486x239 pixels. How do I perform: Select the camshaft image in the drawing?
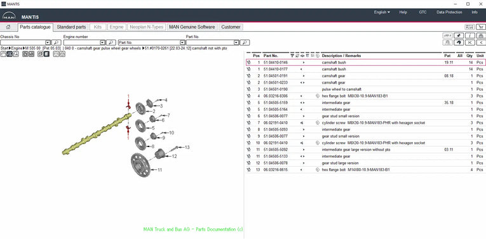pos(97,134)
